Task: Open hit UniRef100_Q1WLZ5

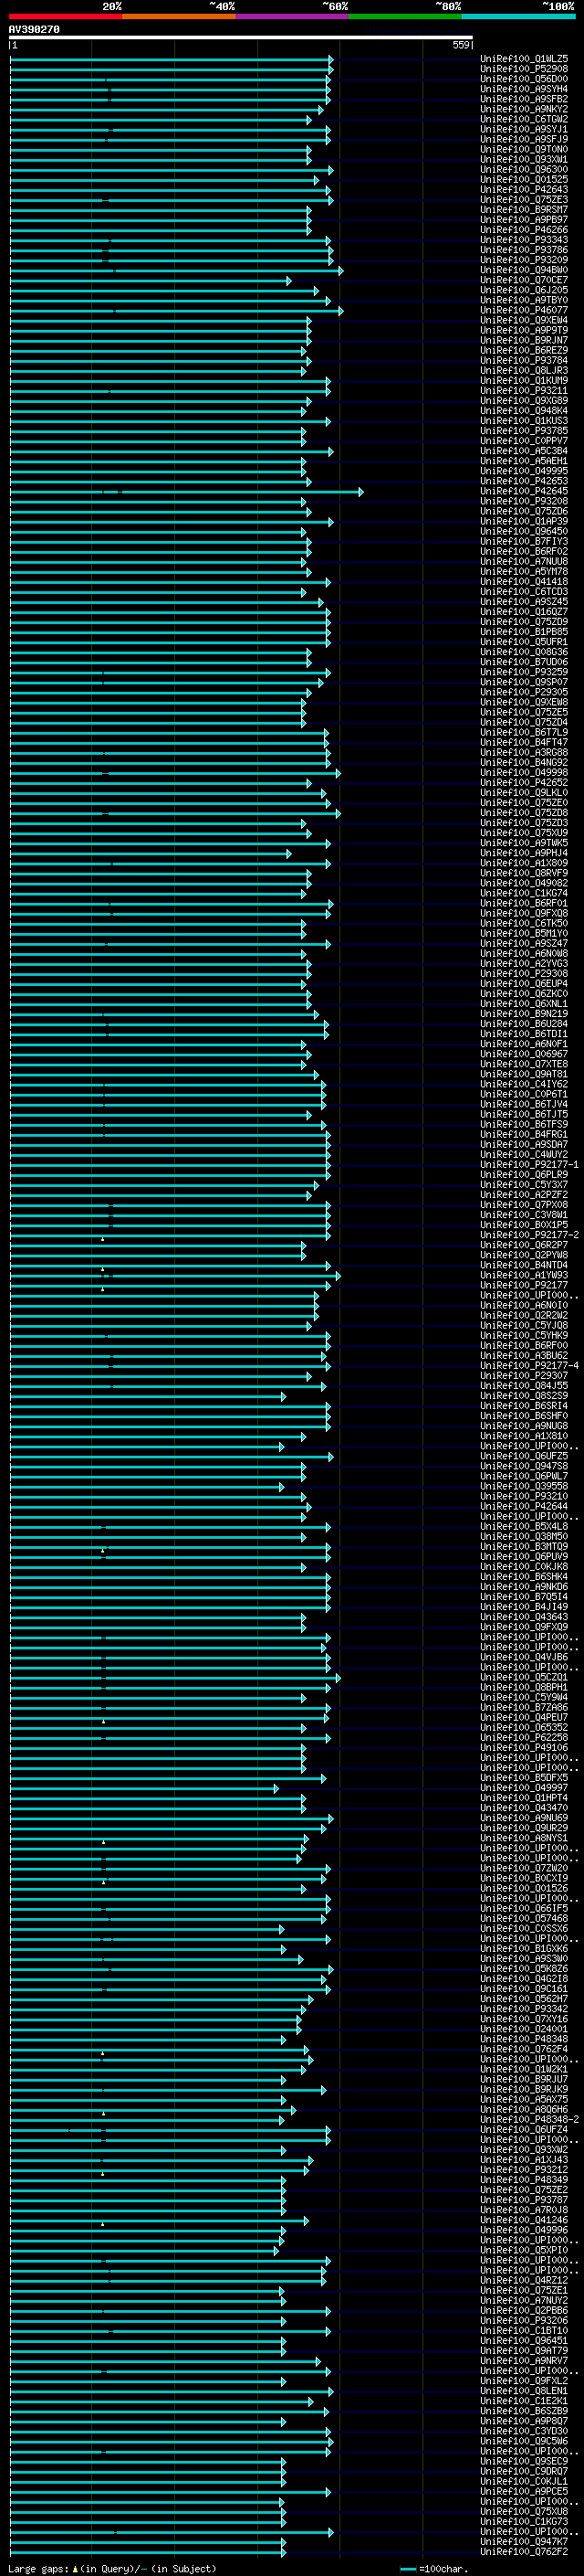Action: coord(524,59)
